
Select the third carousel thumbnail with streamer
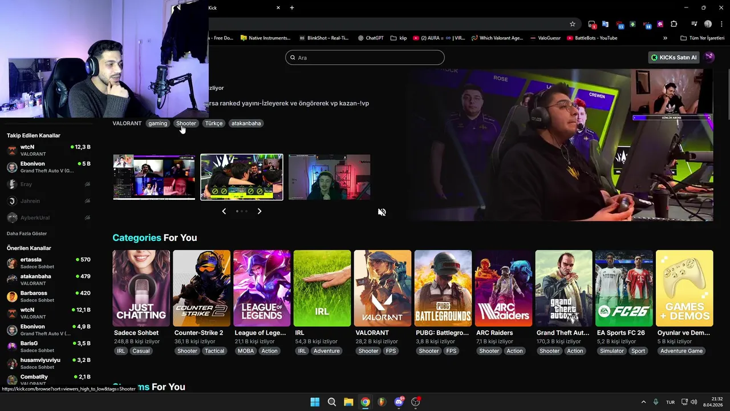329,177
